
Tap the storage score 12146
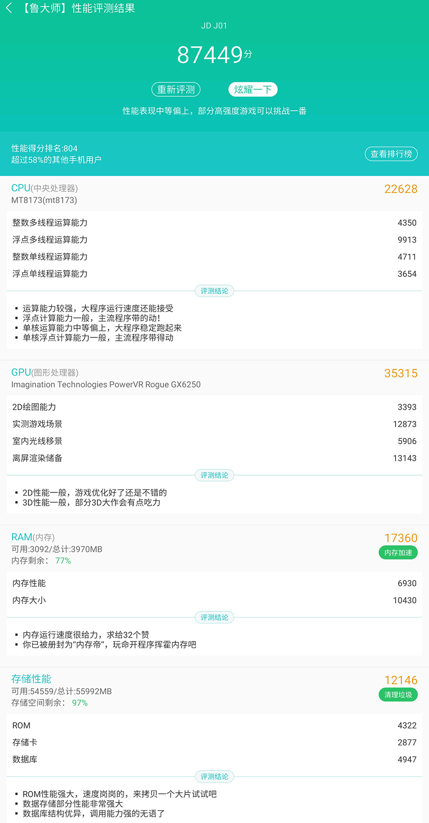400,680
